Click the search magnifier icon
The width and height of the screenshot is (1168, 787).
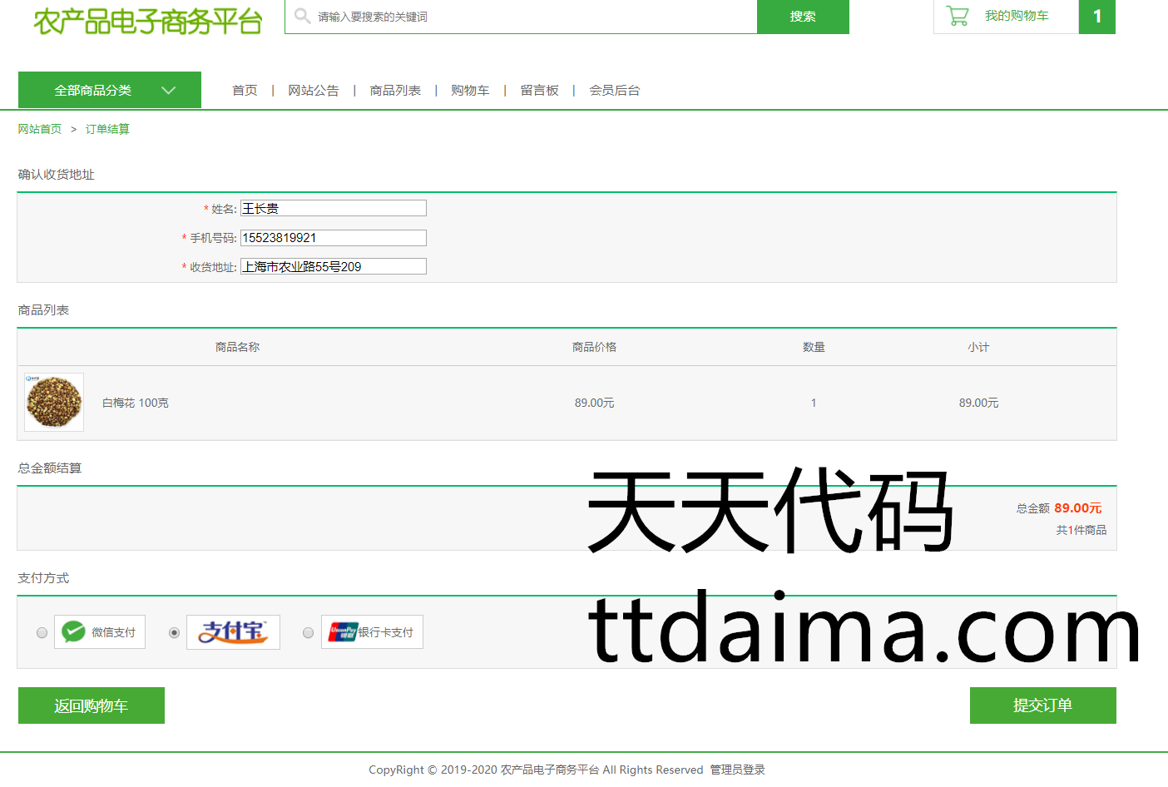(x=302, y=16)
